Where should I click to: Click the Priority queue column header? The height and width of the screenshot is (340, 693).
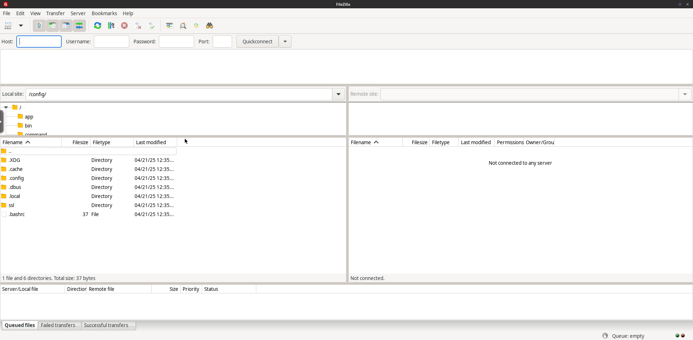(191, 289)
